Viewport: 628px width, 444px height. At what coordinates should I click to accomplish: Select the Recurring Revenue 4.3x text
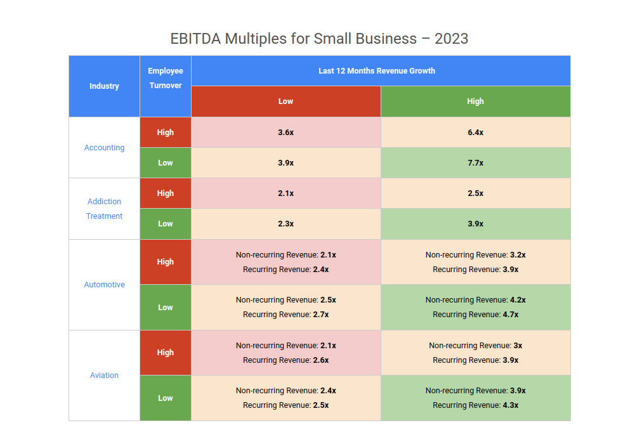pyautogui.click(x=475, y=405)
